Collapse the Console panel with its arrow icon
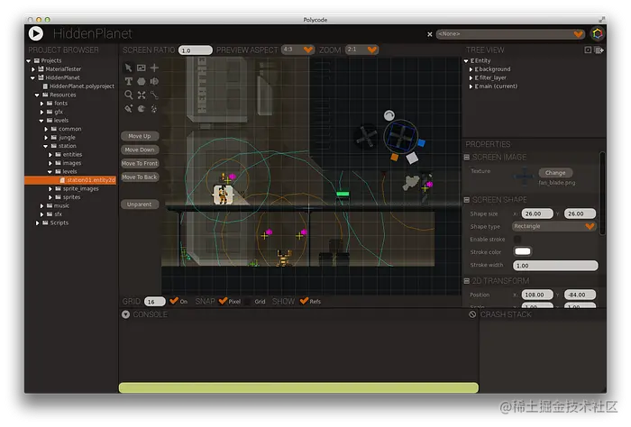631x427 pixels. pyautogui.click(x=125, y=314)
